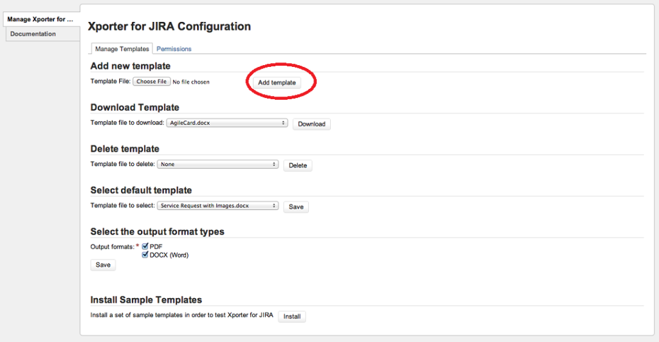Save the selected default template

(x=296, y=207)
